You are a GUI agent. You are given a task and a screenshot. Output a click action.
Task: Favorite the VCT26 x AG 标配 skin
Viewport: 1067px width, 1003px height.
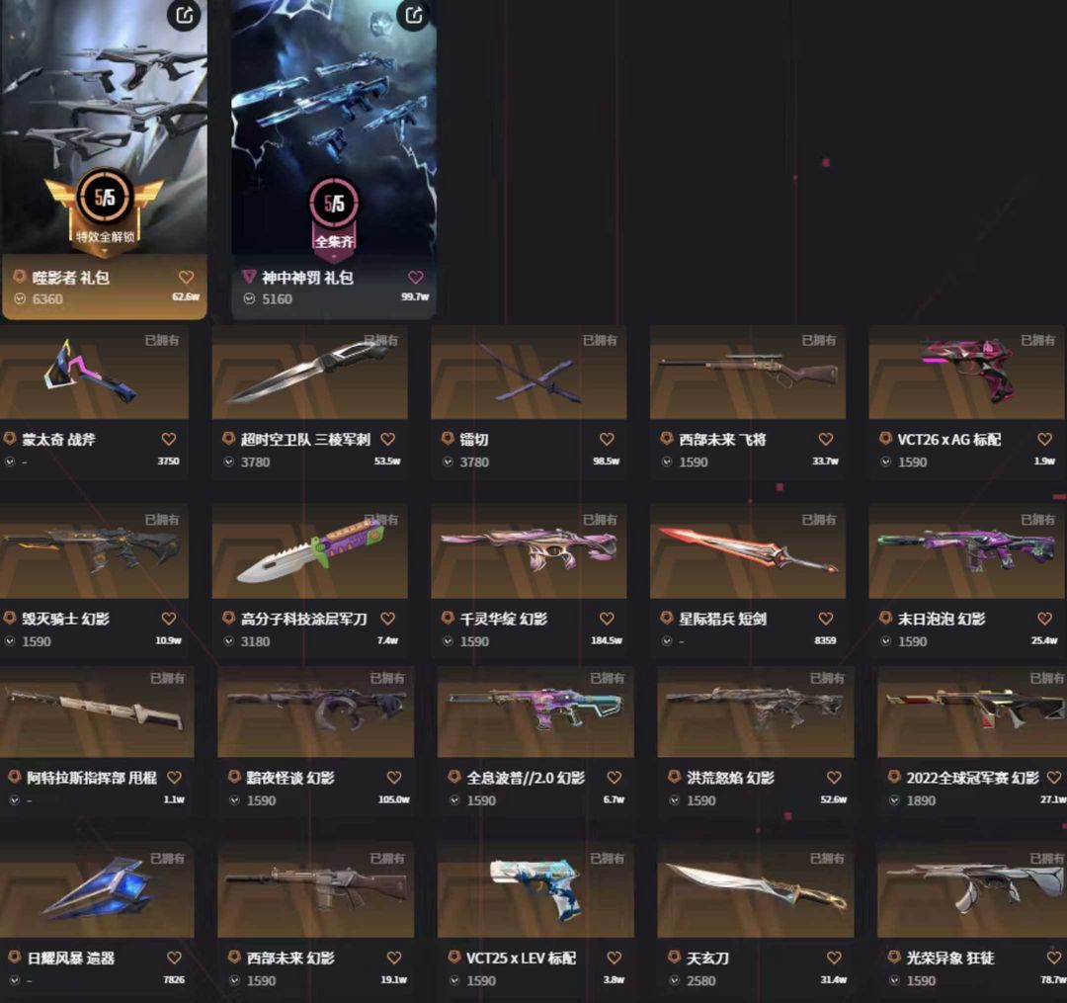(1045, 440)
